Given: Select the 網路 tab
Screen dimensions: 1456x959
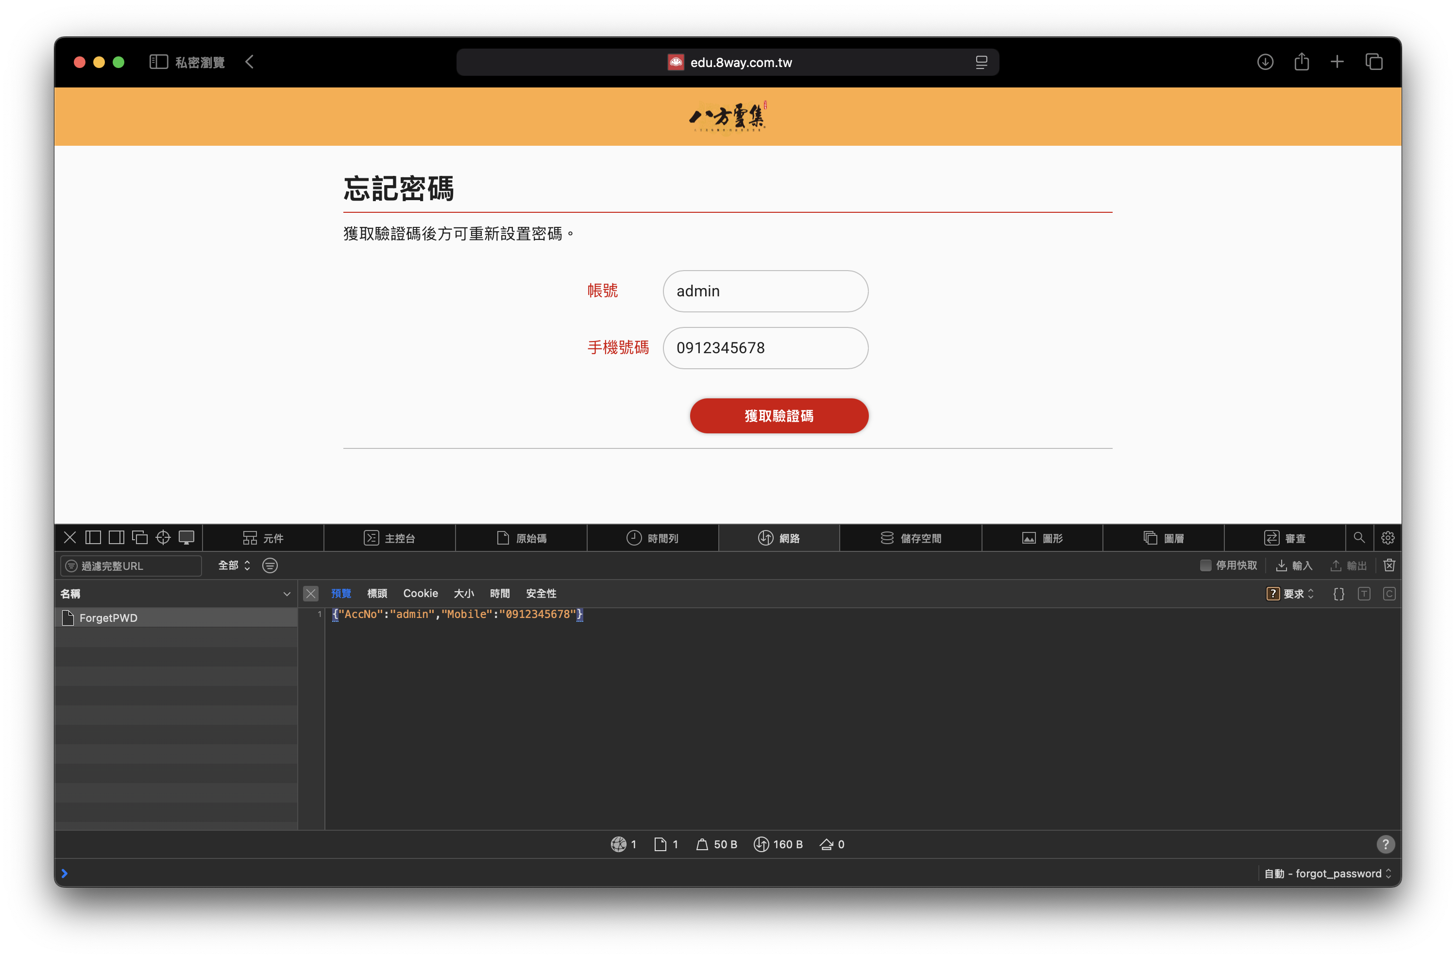Looking at the screenshot, I should (779, 538).
